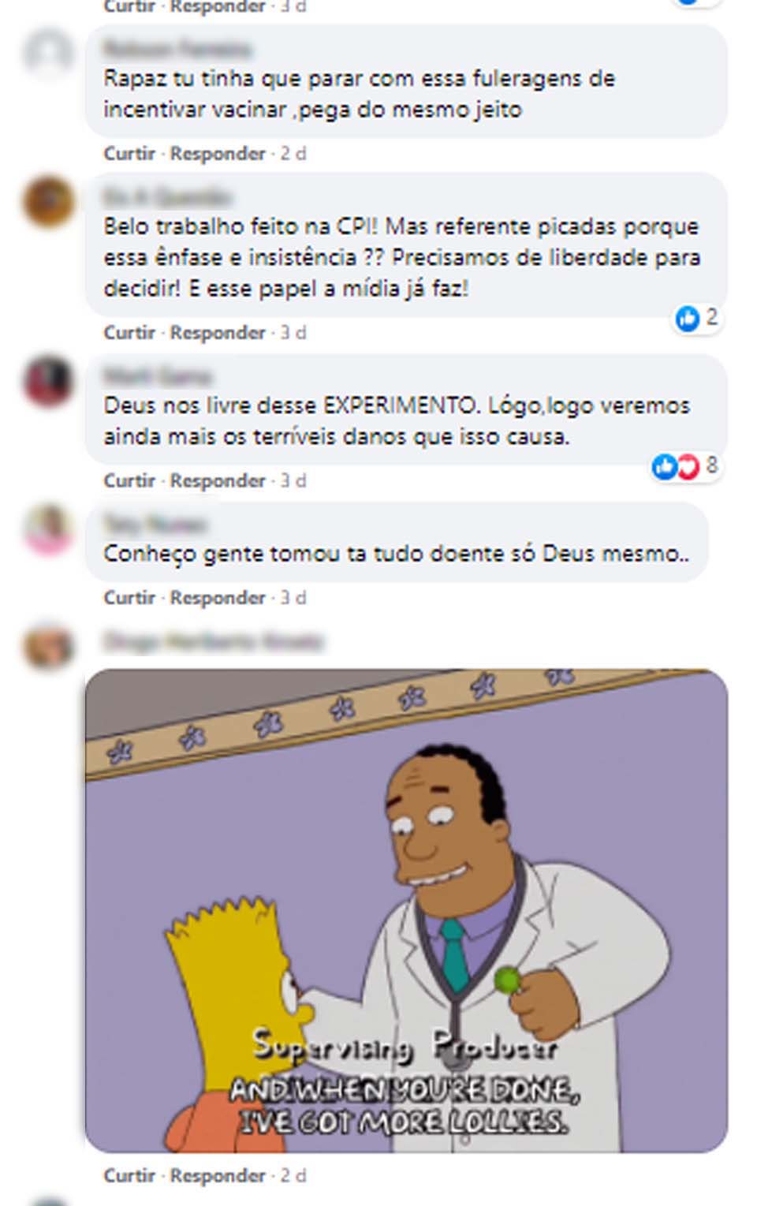Open the Simpsons doctor meme image
The height and width of the screenshot is (1206, 757).
coord(406,911)
